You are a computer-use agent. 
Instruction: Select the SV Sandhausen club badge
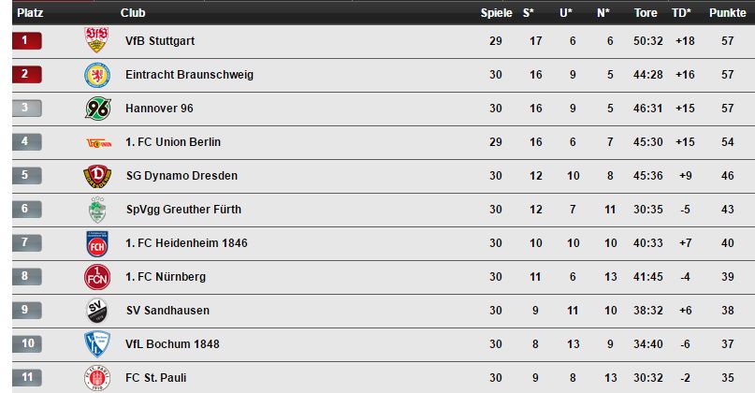point(96,311)
